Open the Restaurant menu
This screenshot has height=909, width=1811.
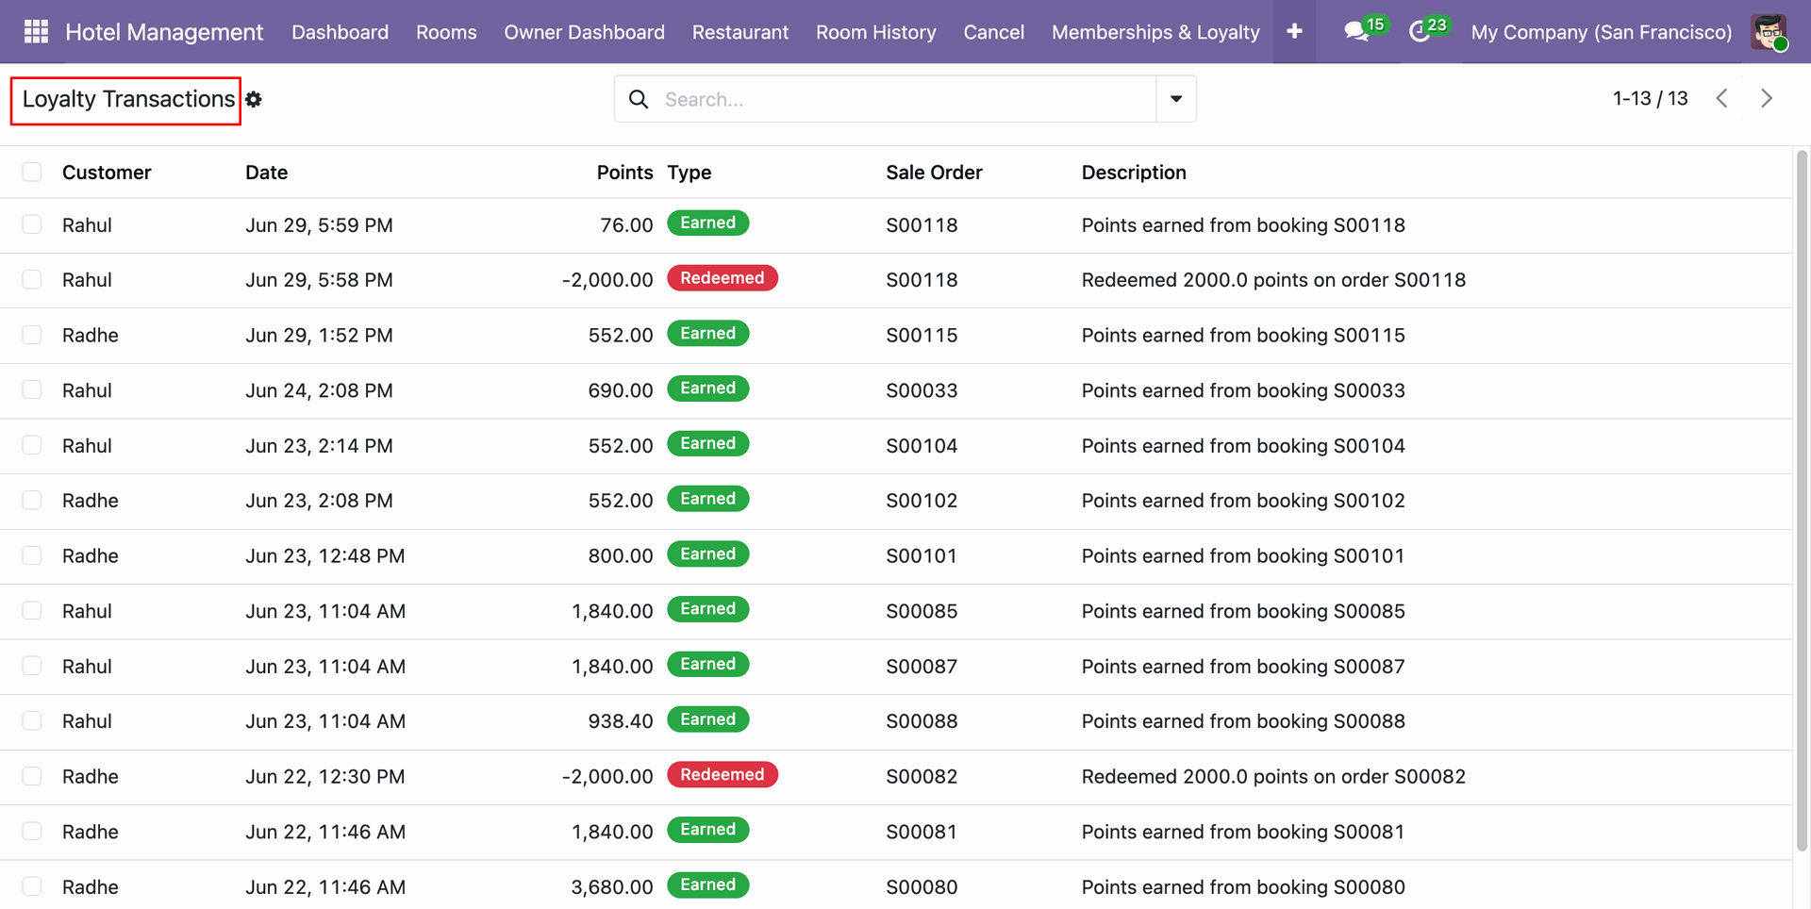pyautogui.click(x=740, y=32)
